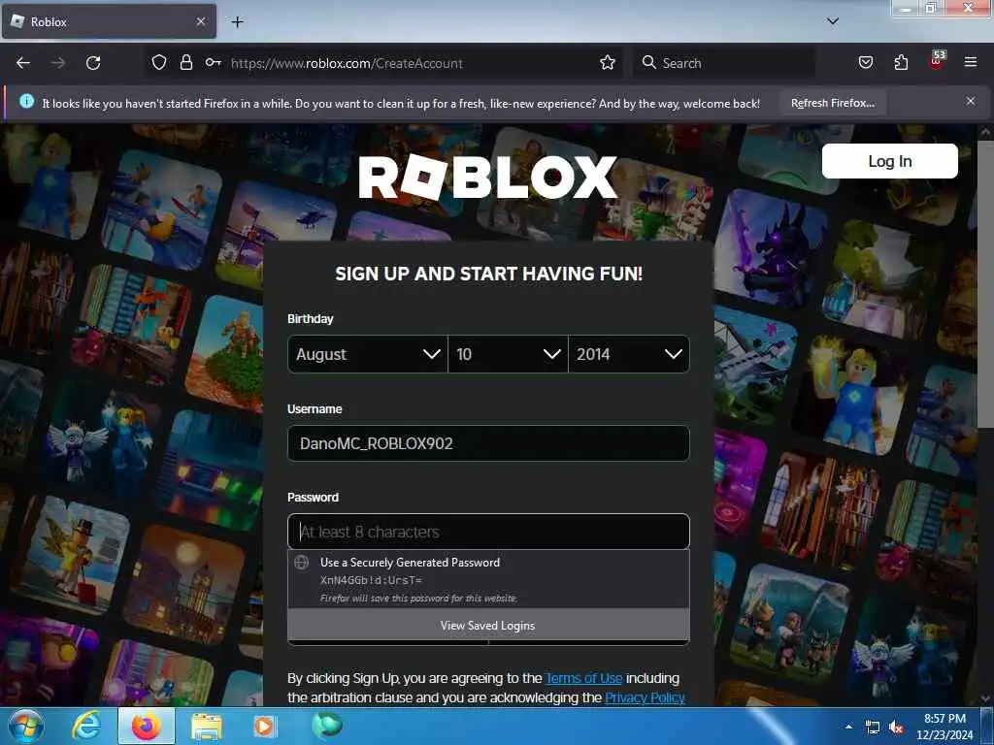Open the Pocket save icon

coord(865,62)
